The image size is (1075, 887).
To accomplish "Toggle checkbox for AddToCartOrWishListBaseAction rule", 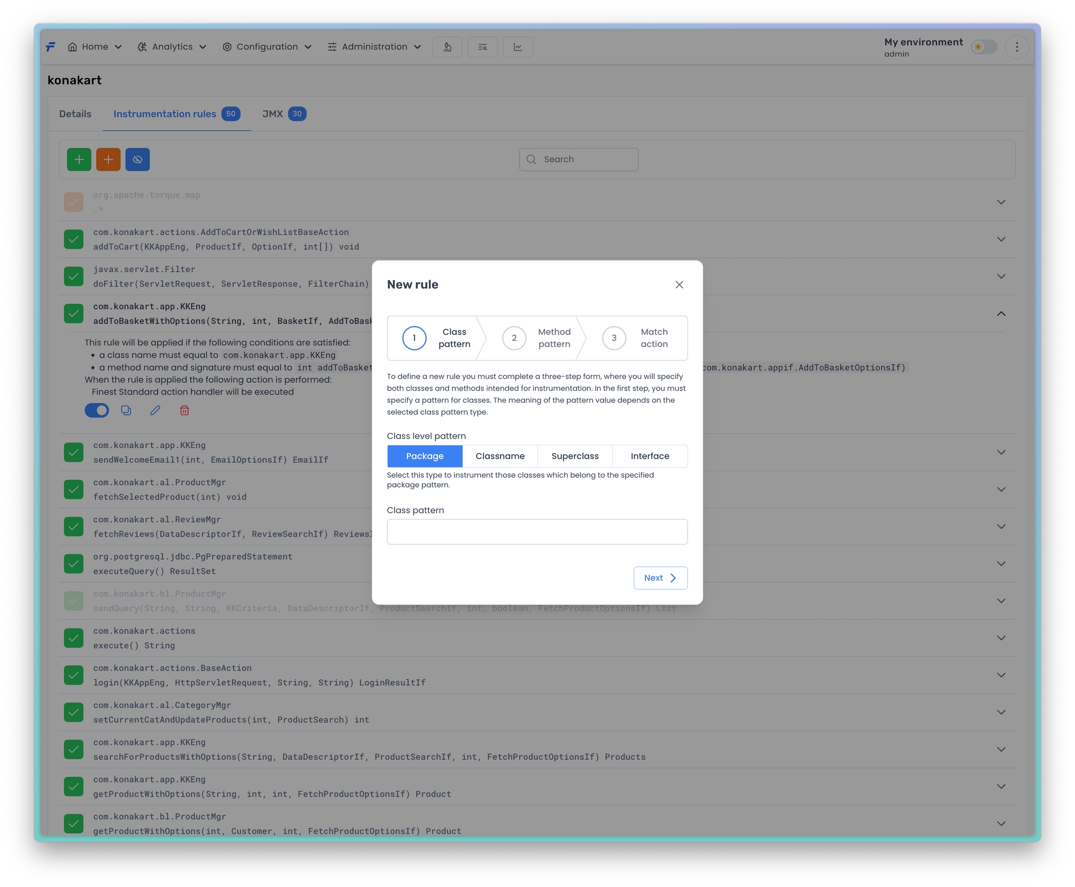I will [x=74, y=239].
